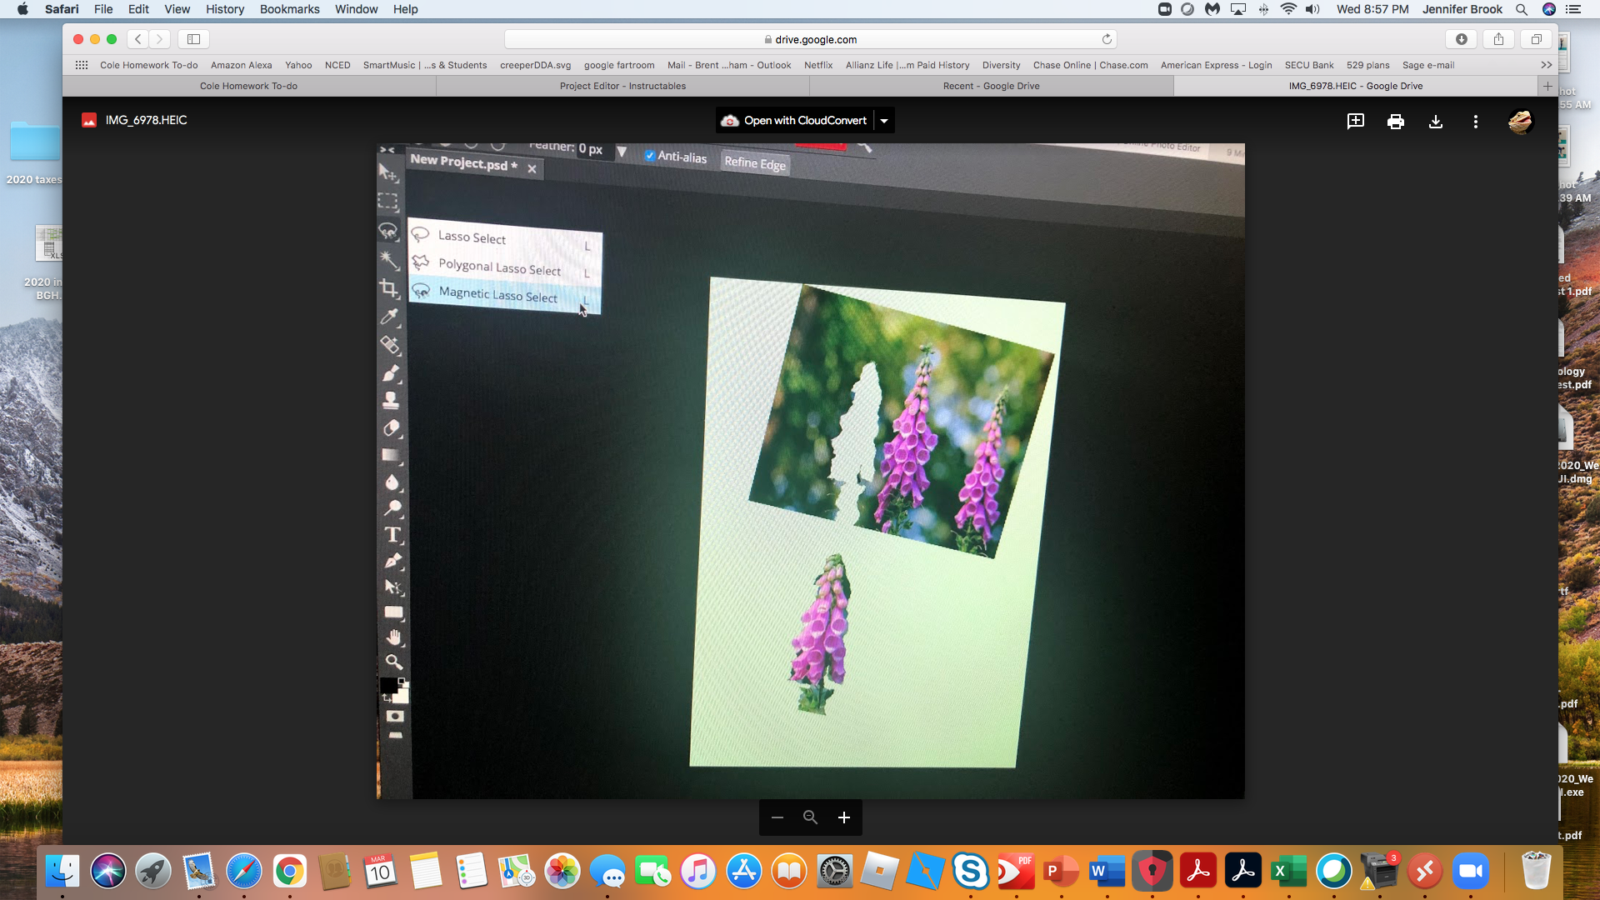Disable the Anti-alias checkbox

650,156
